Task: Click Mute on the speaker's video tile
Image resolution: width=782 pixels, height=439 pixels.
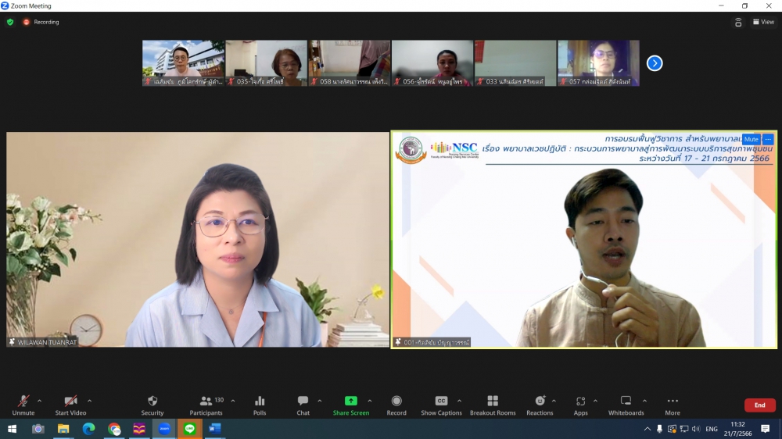Action: tap(751, 139)
